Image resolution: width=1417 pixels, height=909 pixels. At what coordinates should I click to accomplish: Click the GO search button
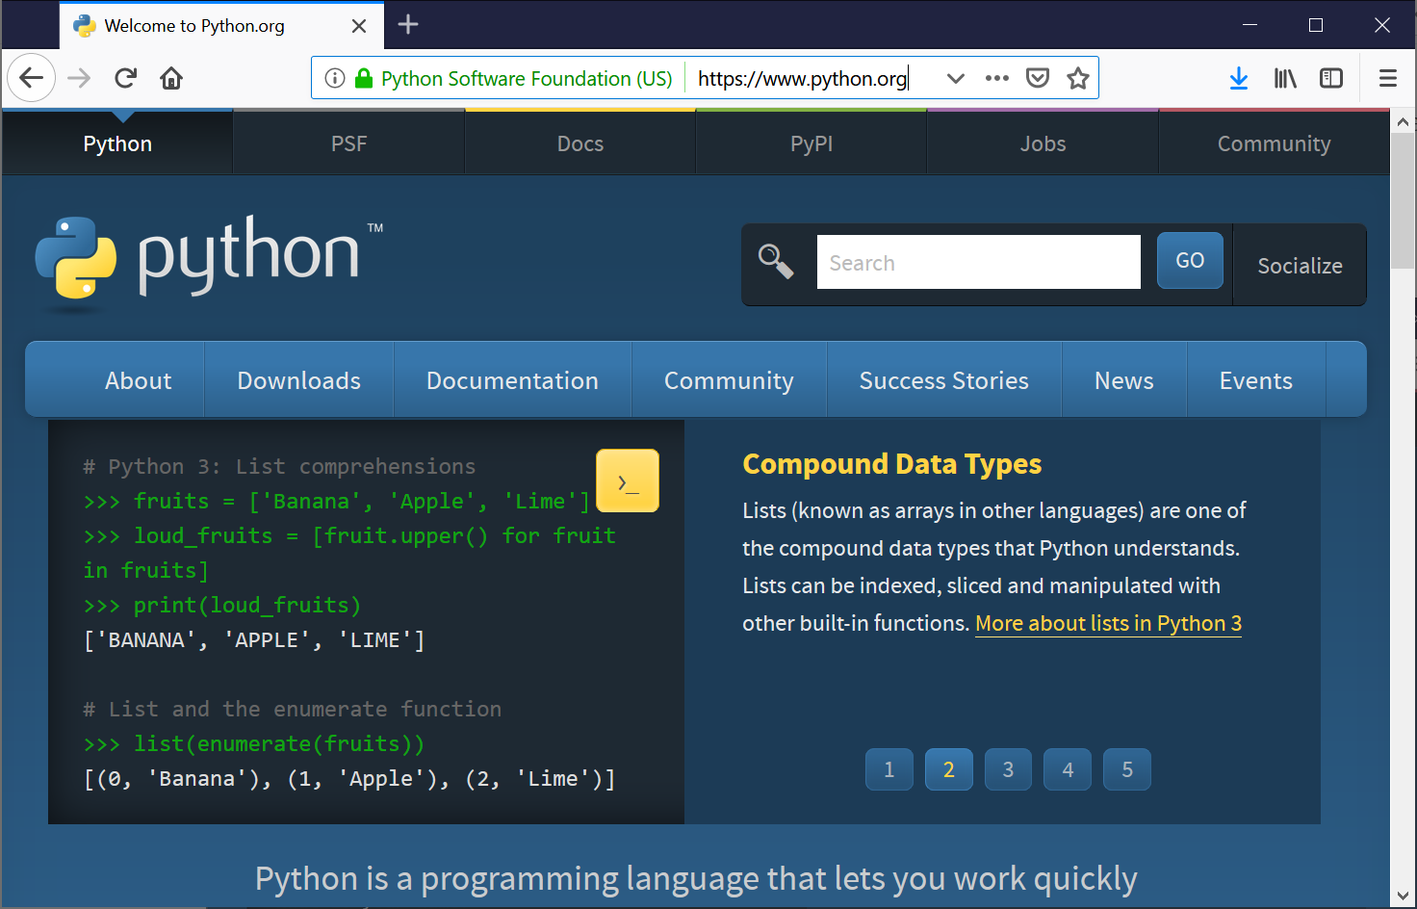coord(1190,260)
